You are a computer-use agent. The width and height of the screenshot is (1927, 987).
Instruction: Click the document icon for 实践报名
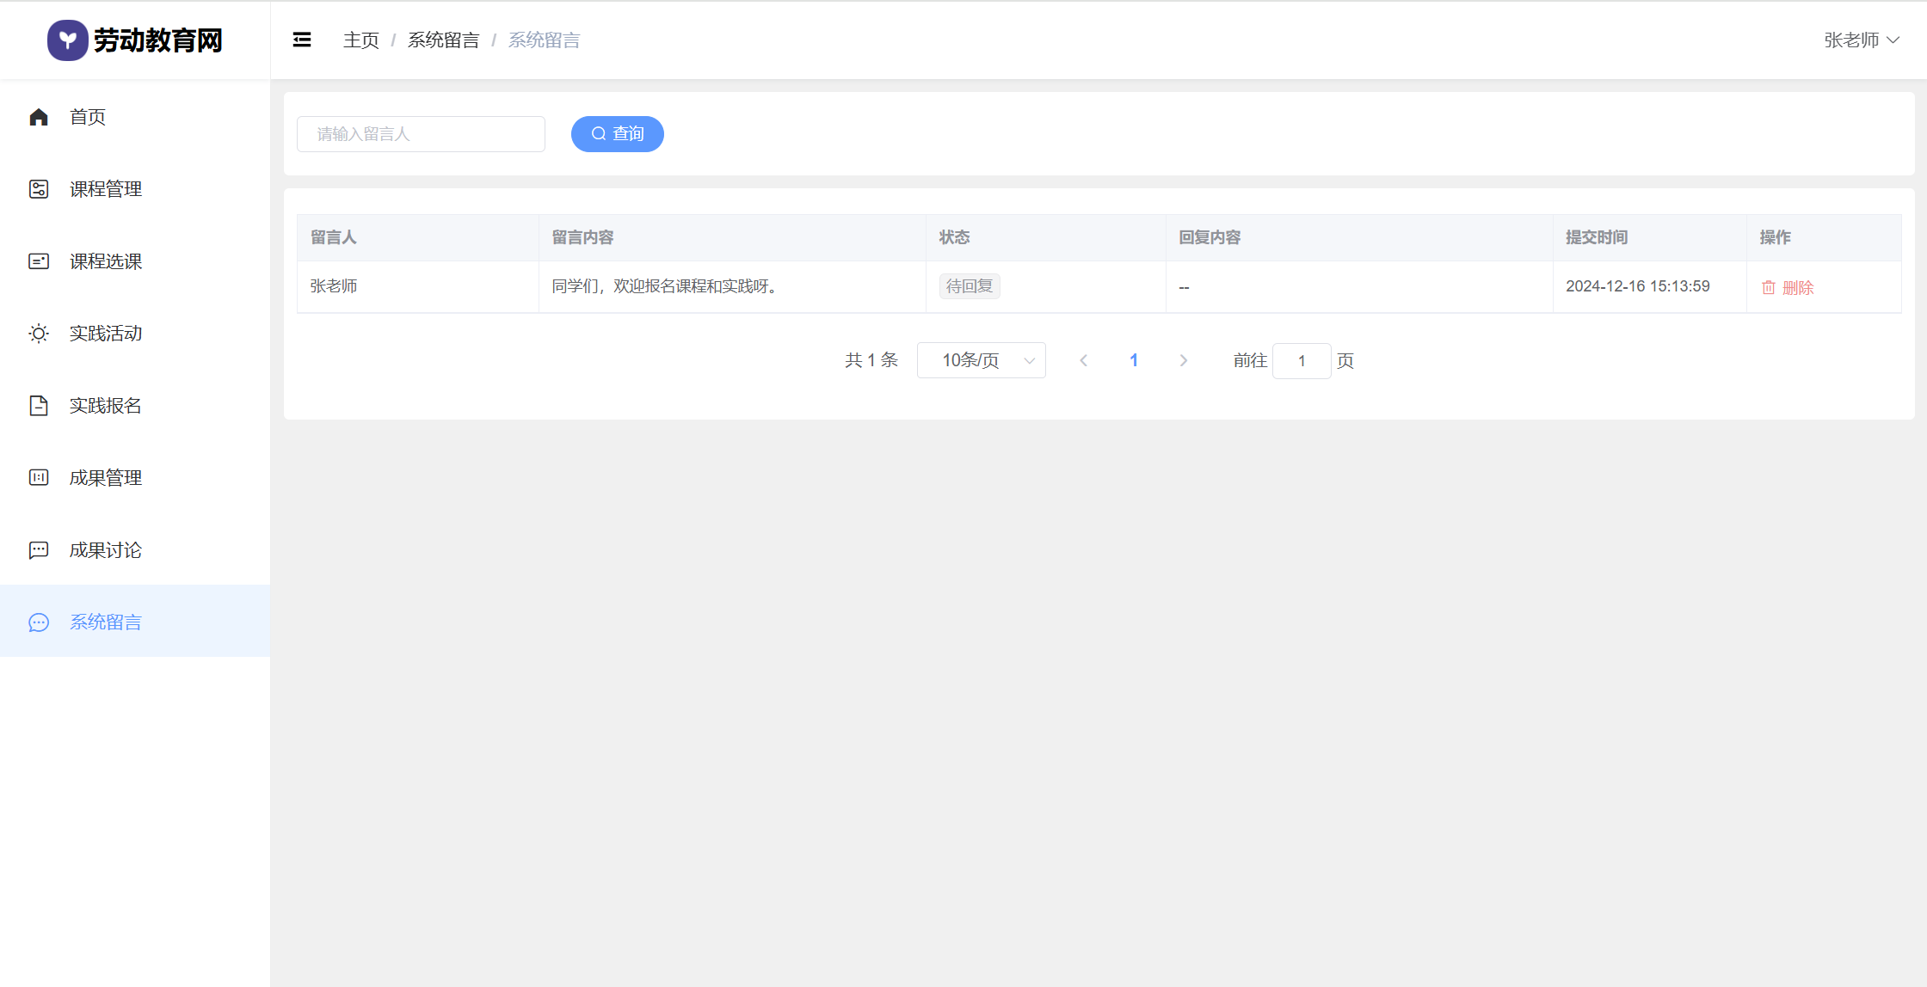(x=39, y=406)
